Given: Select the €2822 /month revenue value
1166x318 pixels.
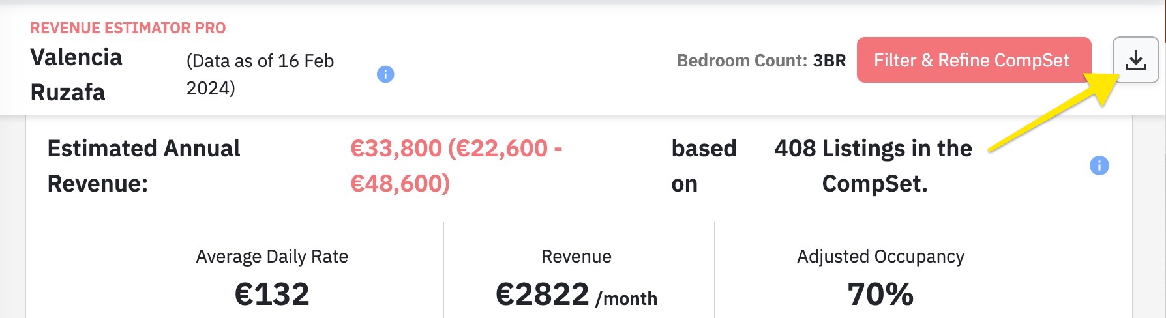Looking at the screenshot, I should point(576,295).
